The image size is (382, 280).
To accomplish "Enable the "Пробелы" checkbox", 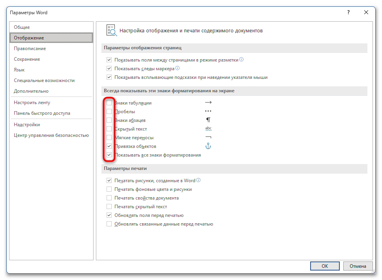I will point(109,112).
